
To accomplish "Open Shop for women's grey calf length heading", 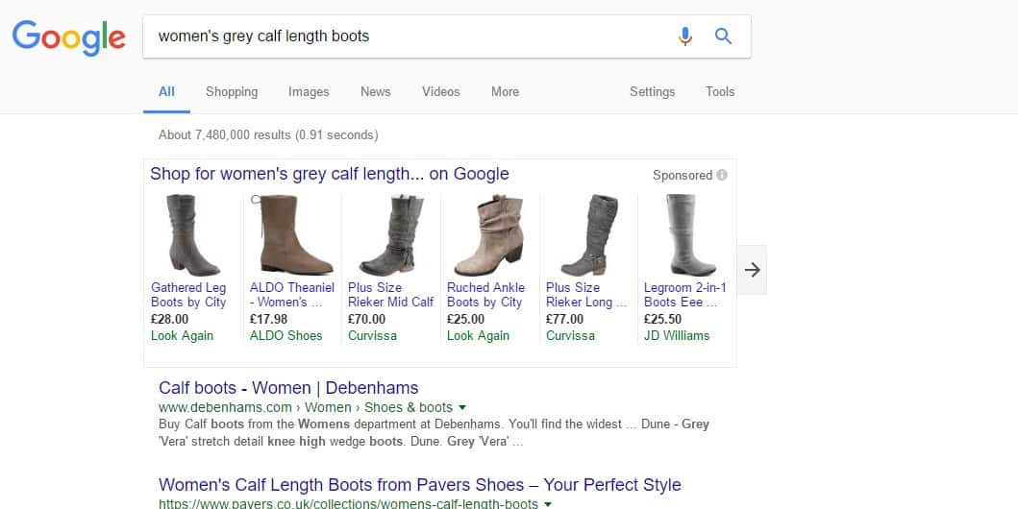I will [x=329, y=174].
